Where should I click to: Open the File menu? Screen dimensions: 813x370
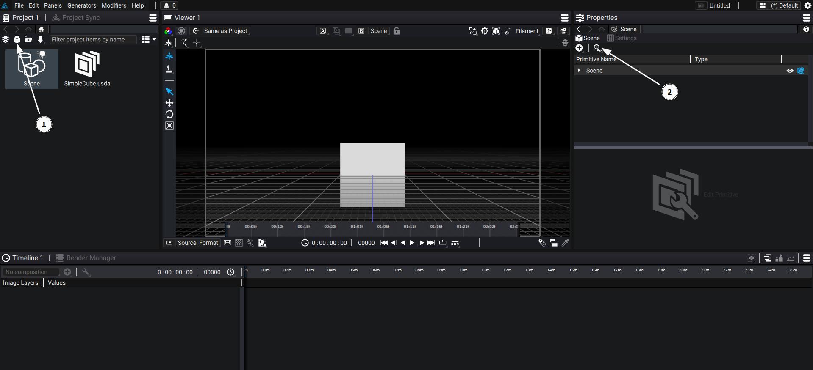click(x=19, y=5)
